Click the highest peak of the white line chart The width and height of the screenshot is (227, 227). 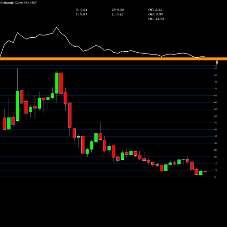pyautogui.click(x=57, y=27)
